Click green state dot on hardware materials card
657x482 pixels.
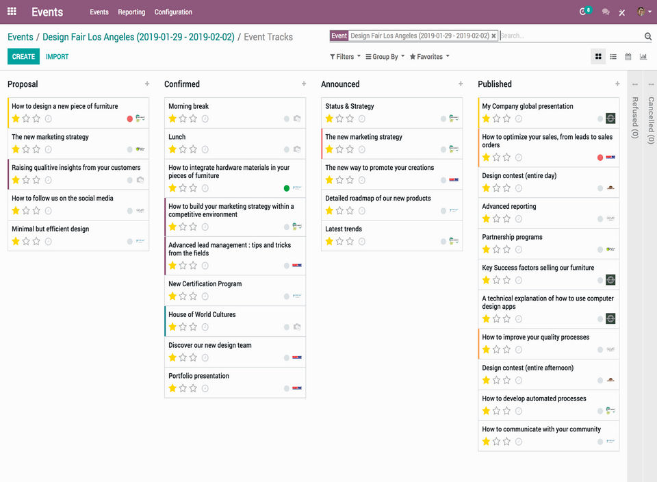(287, 188)
